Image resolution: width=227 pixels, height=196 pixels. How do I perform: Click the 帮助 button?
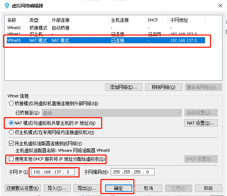click(x=208, y=188)
